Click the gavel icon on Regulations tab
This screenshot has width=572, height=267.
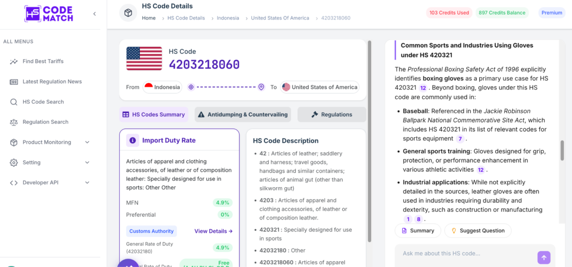pos(315,114)
